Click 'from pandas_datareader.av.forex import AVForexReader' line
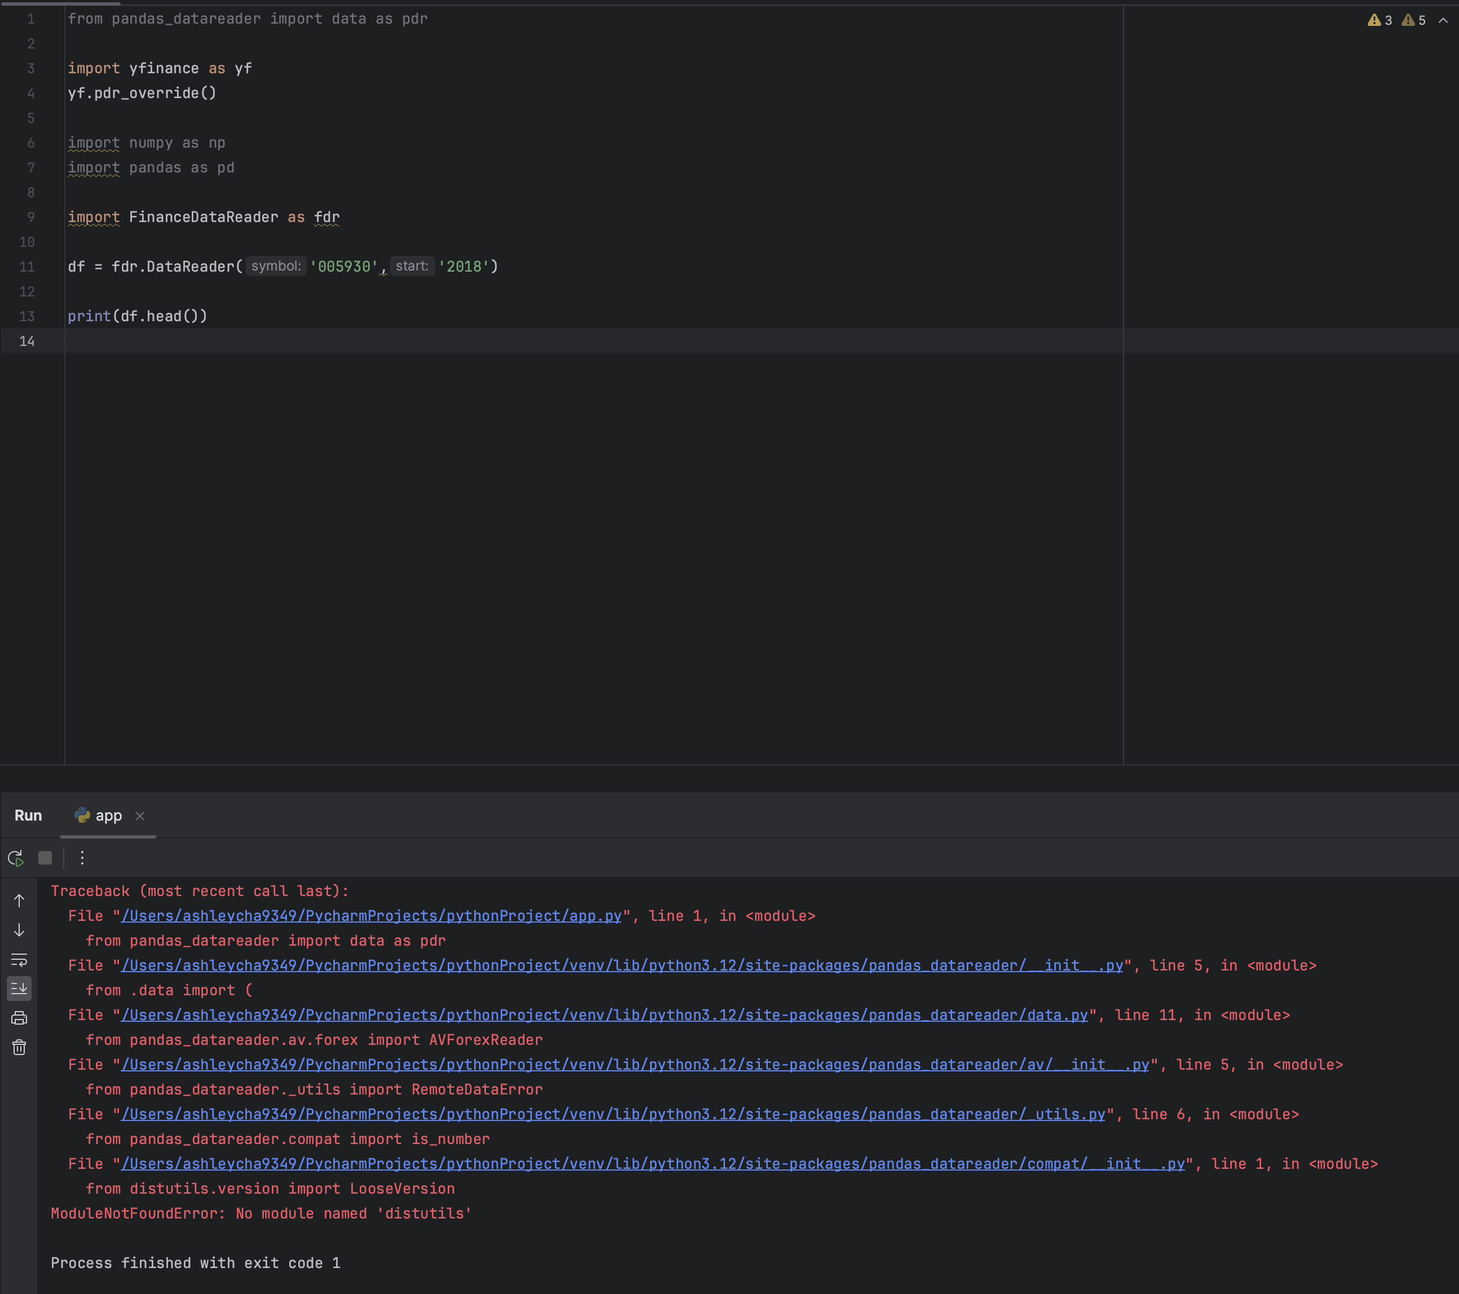Viewport: 1459px width, 1294px height. 314,1040
